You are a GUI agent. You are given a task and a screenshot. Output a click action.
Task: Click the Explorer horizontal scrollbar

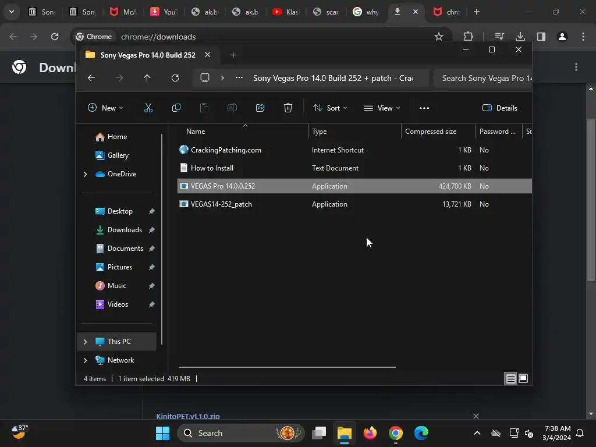coord(287,367)
